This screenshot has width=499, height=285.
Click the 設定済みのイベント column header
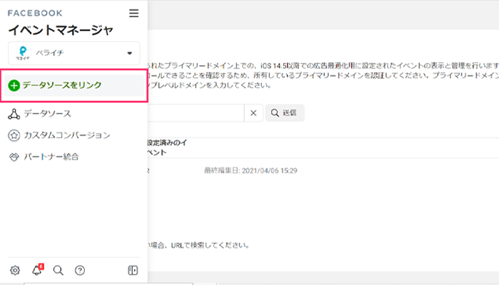167,147
